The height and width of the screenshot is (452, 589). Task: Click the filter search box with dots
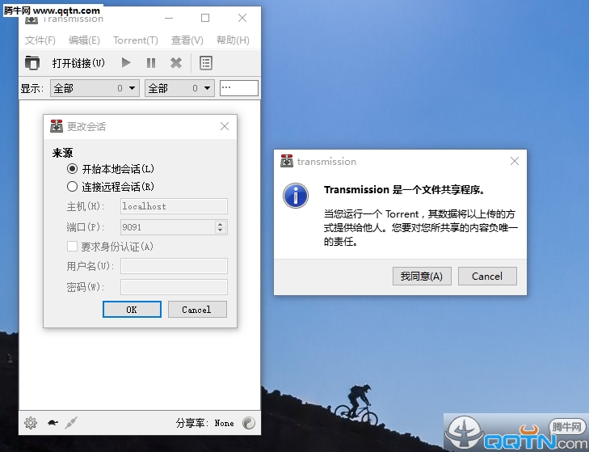tap(239, 88)
